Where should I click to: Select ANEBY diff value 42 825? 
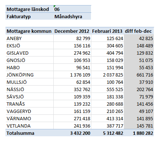[x=146, y=39]
